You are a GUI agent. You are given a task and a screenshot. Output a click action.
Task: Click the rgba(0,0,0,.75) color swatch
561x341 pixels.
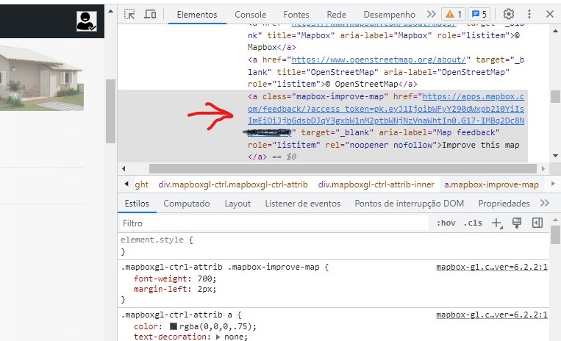(174, 326)
